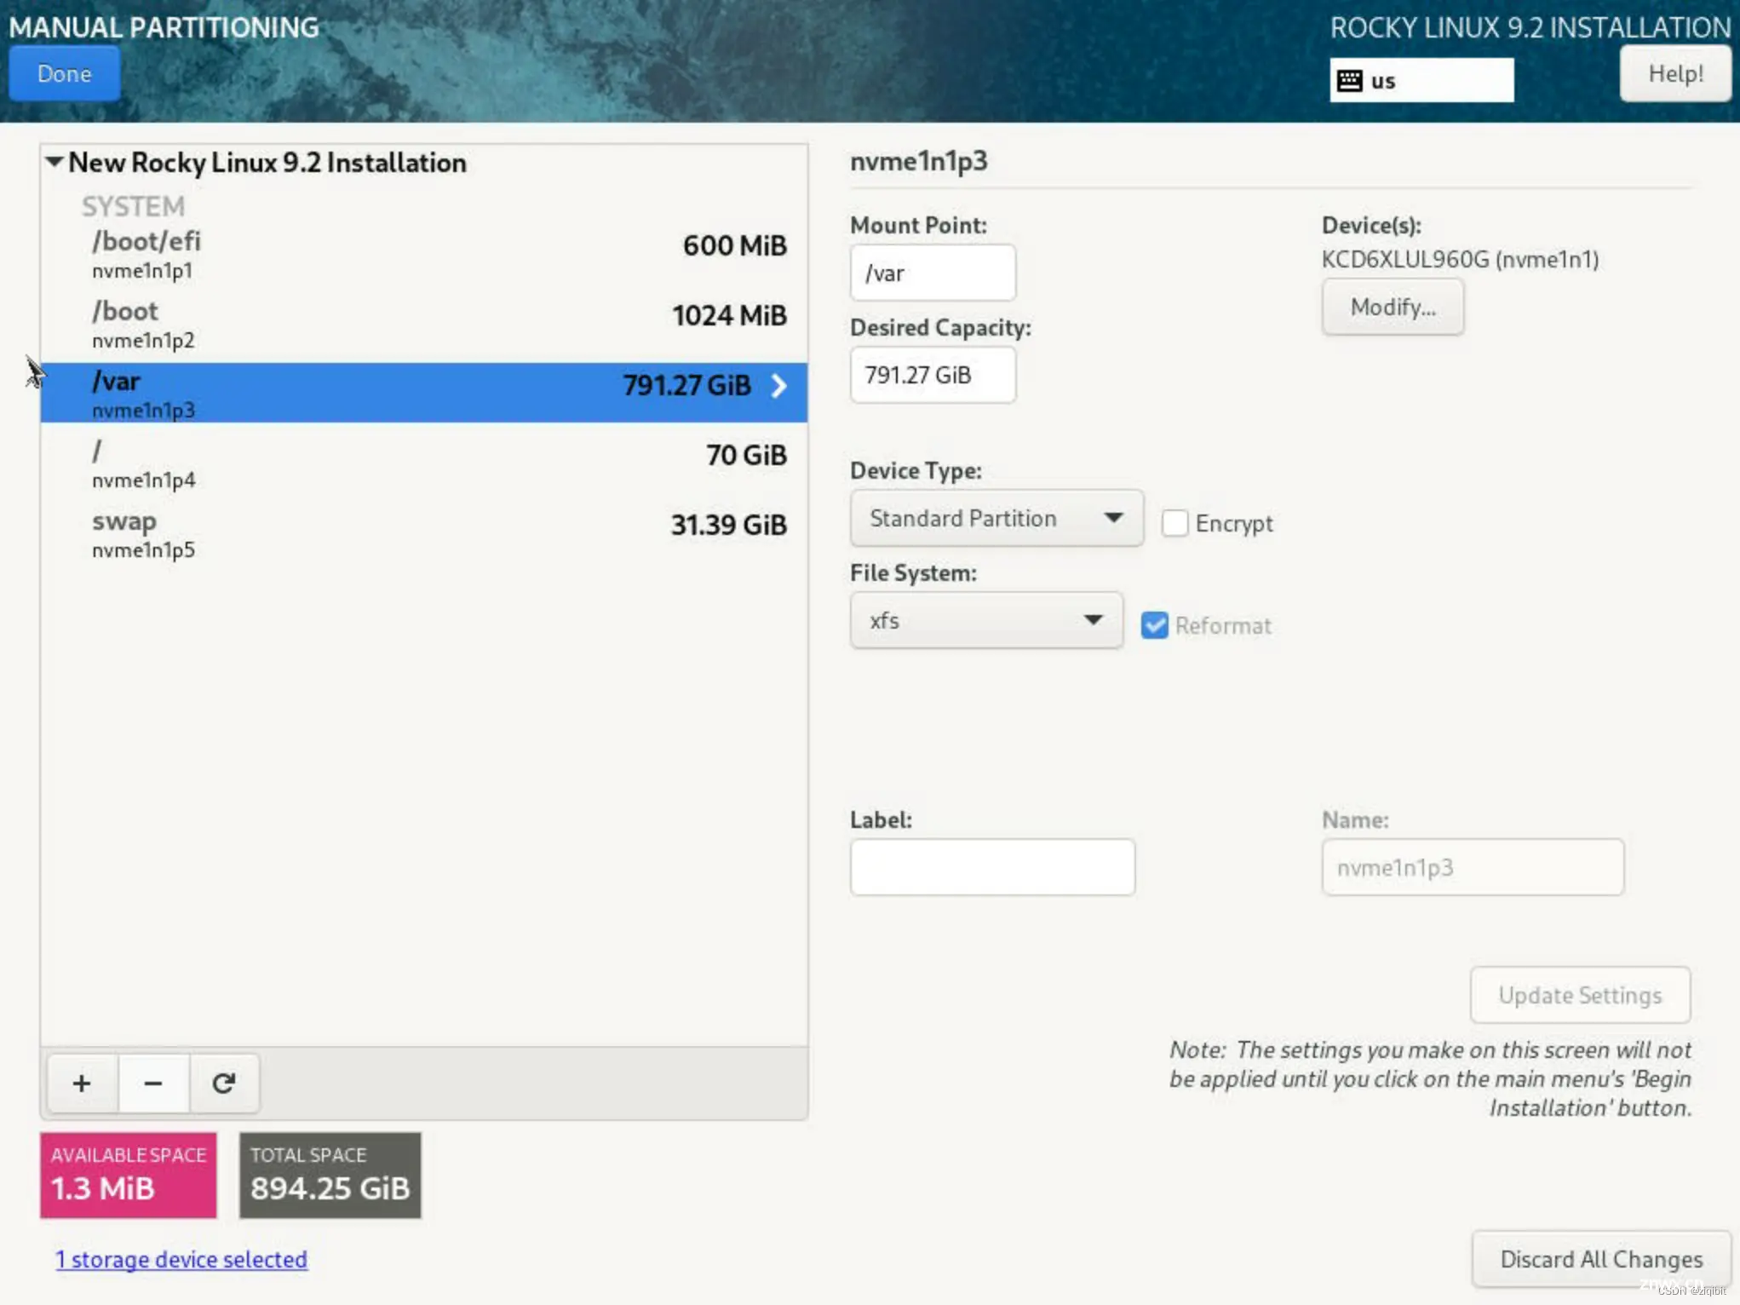
Task: Click the add partition icon
Action: click(x=81, y=1083)
